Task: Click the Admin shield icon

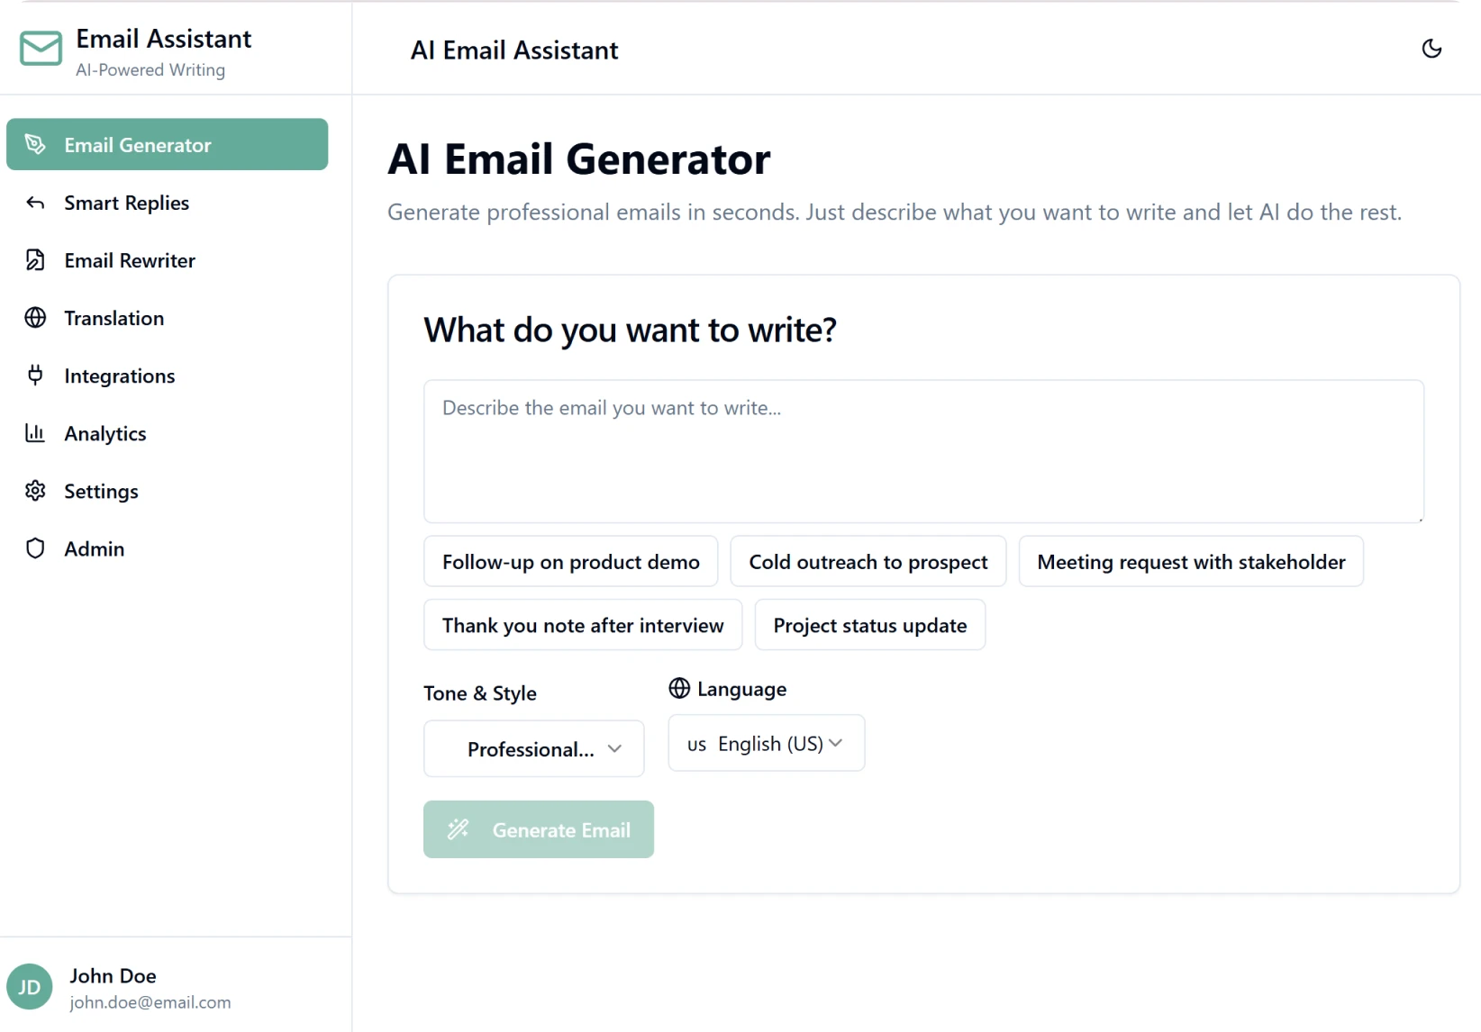Action: pos(35,548)
